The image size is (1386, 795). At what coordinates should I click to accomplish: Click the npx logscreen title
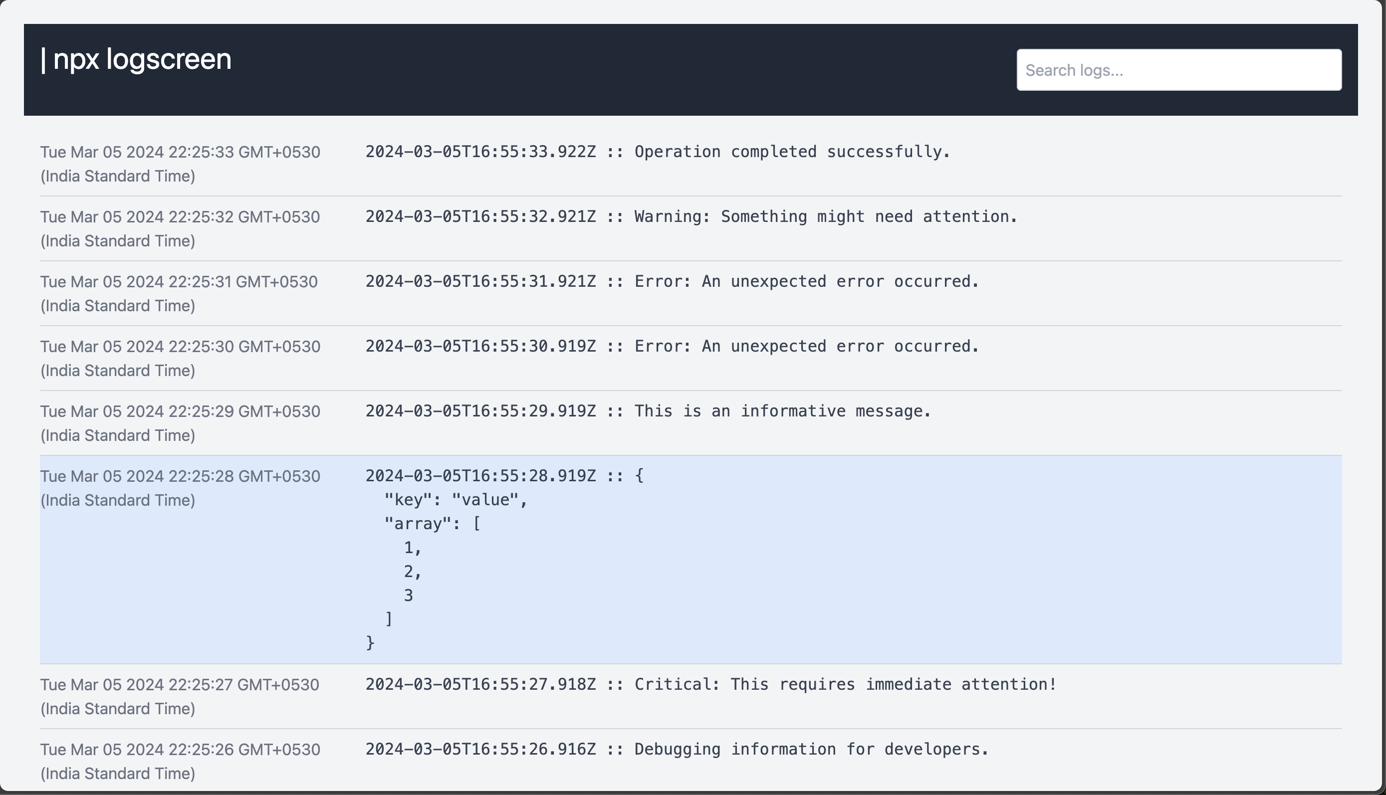click(x=137, y=59)
